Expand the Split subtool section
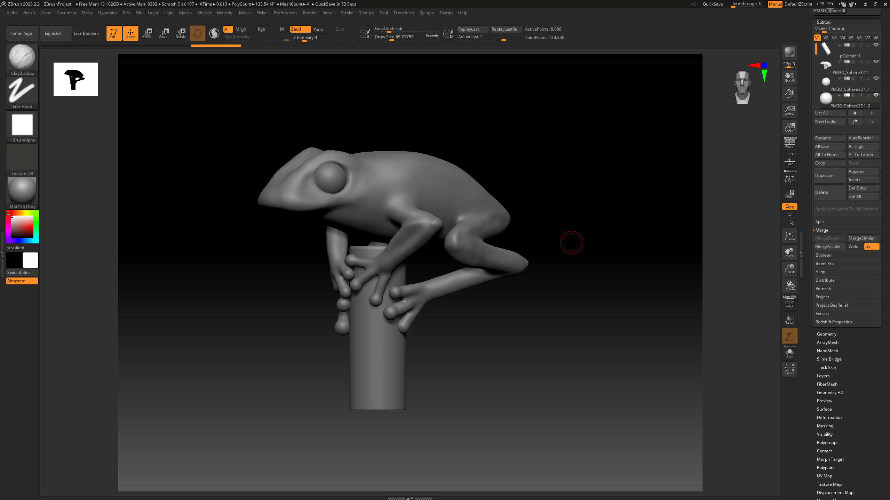 pyautogui.click(x=819, y=222)
